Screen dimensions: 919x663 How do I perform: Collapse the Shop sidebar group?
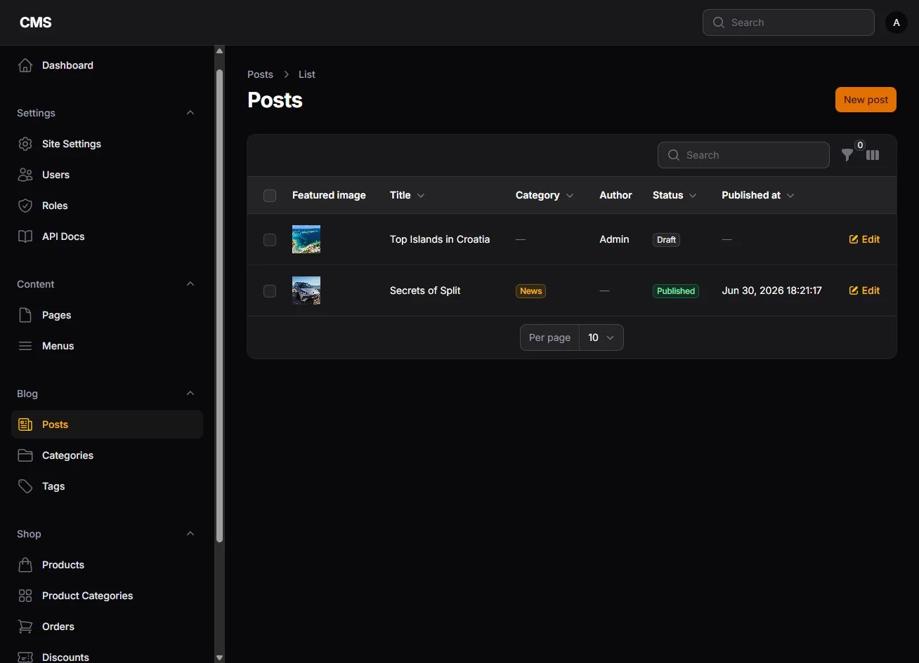(190, 534)
